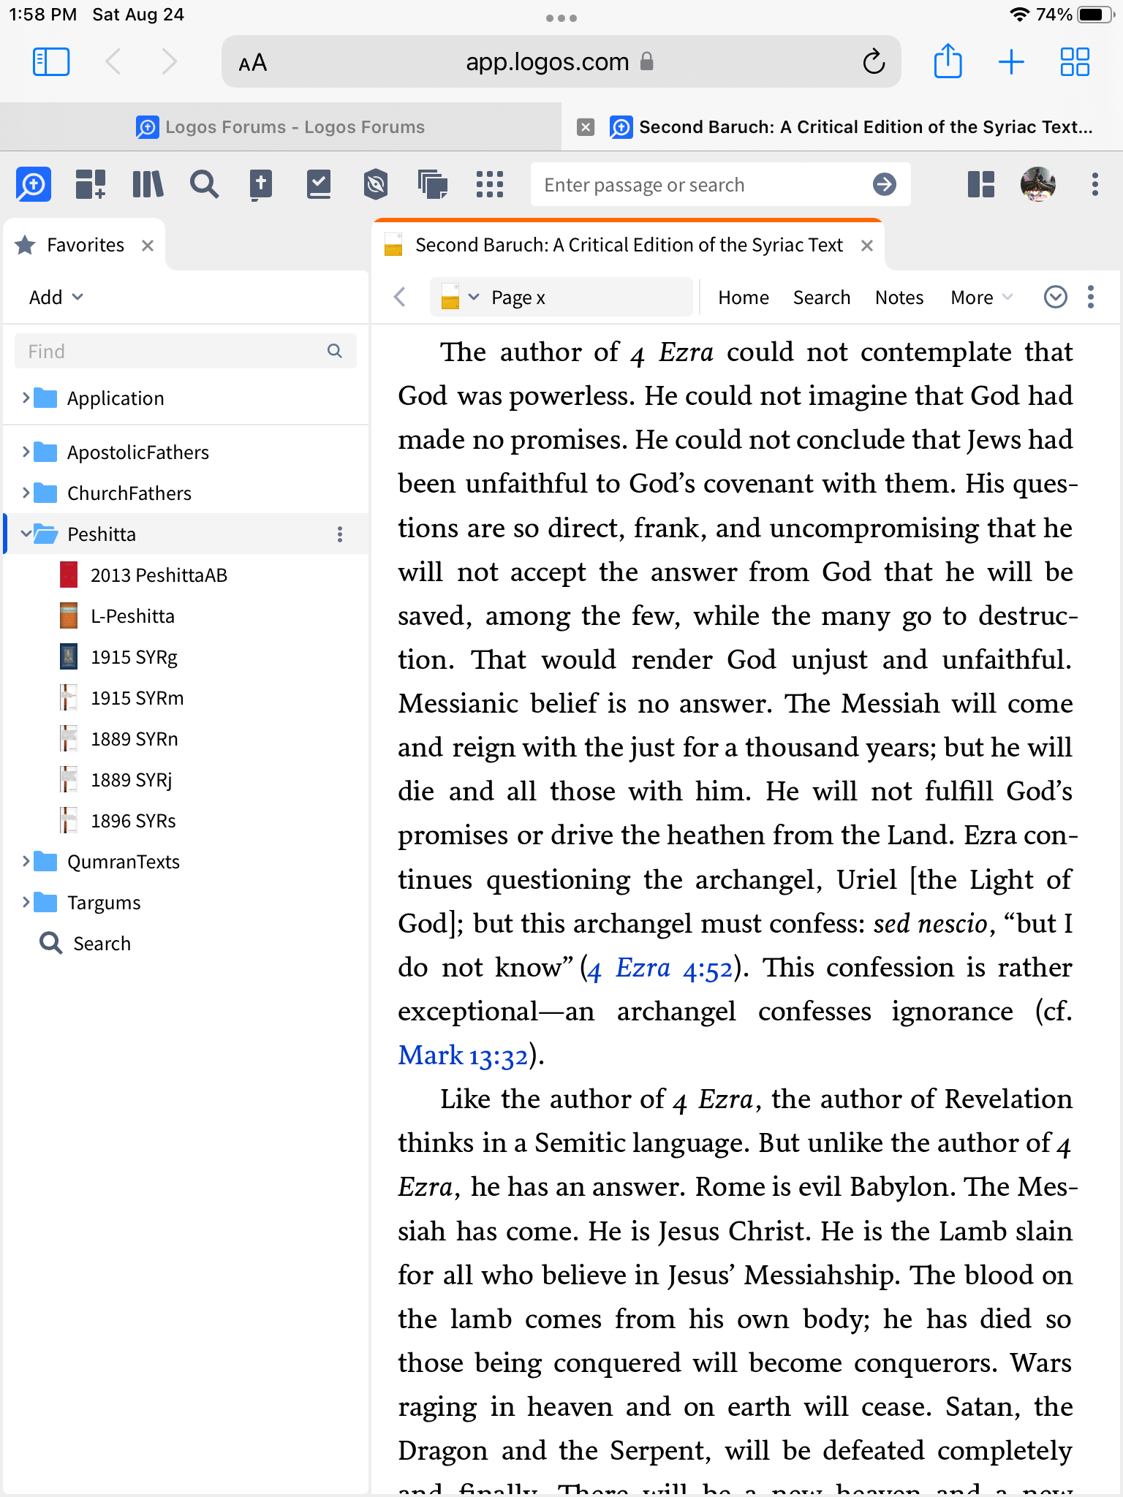The image size is (1123, 1497).
Task: Open Safari AA reader settings
Action: click(x=253, y=63)
